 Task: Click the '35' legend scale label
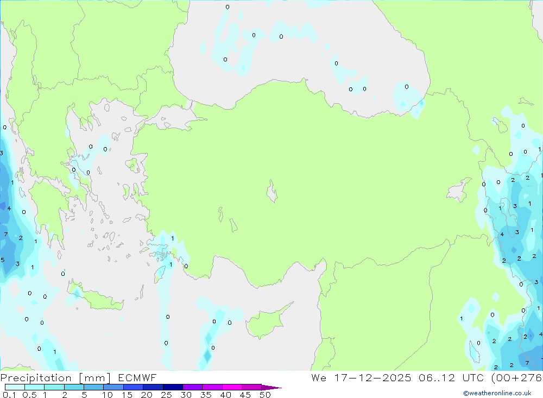[206, 395]
